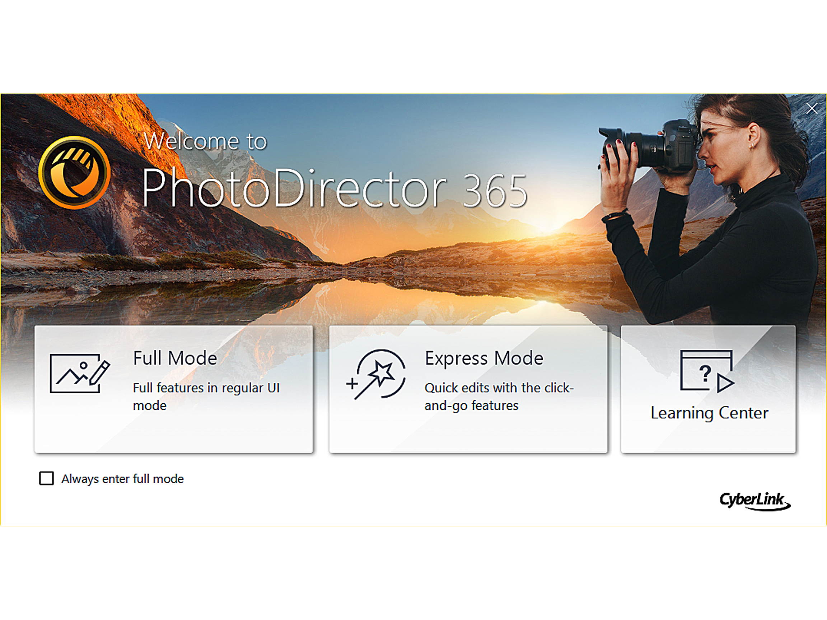The width and height of the screenshot is (827, 620).
Task: Click the Learning Center question-mark video icon
Action: (x=707, y=371)
